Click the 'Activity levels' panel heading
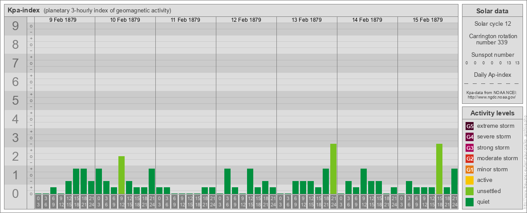 (492, 113)
